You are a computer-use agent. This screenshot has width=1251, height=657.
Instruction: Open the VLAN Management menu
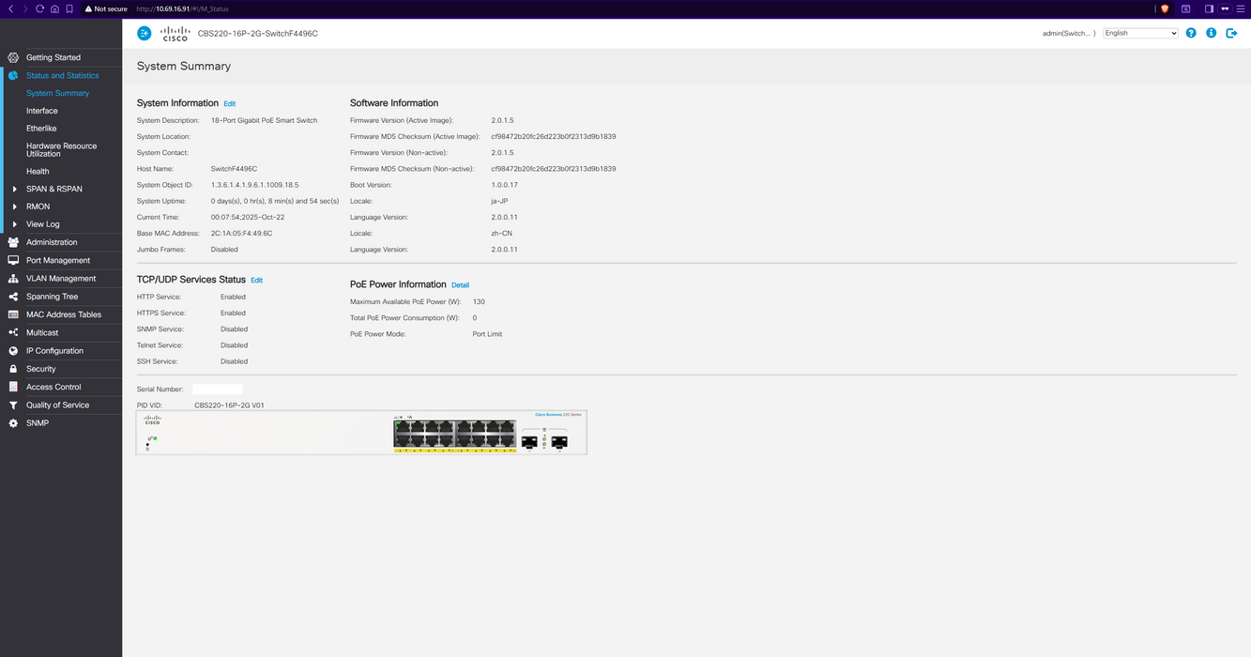tap(61, 279)
